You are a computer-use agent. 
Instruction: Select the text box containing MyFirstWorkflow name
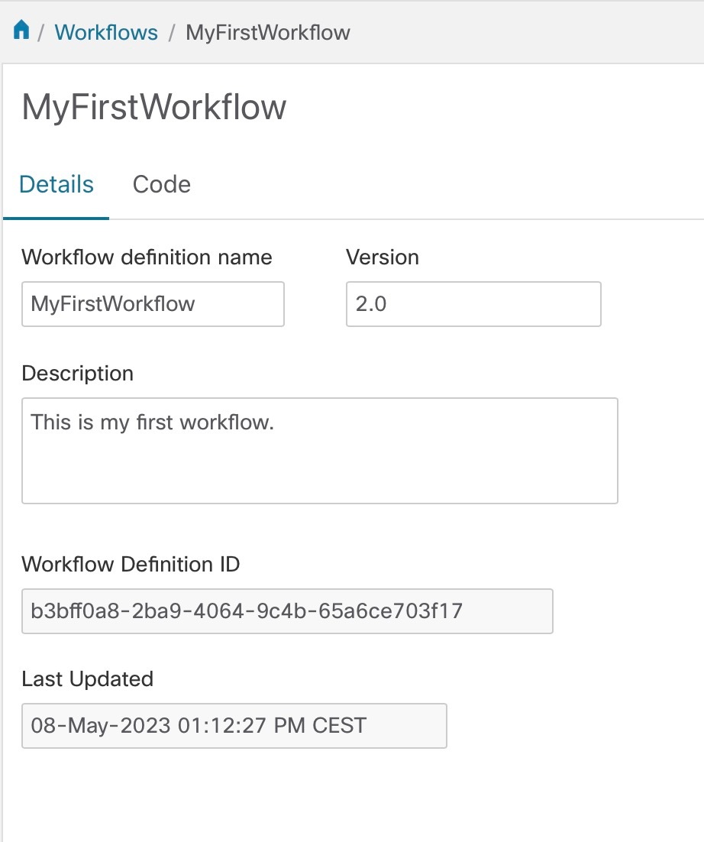click(153, 303)
